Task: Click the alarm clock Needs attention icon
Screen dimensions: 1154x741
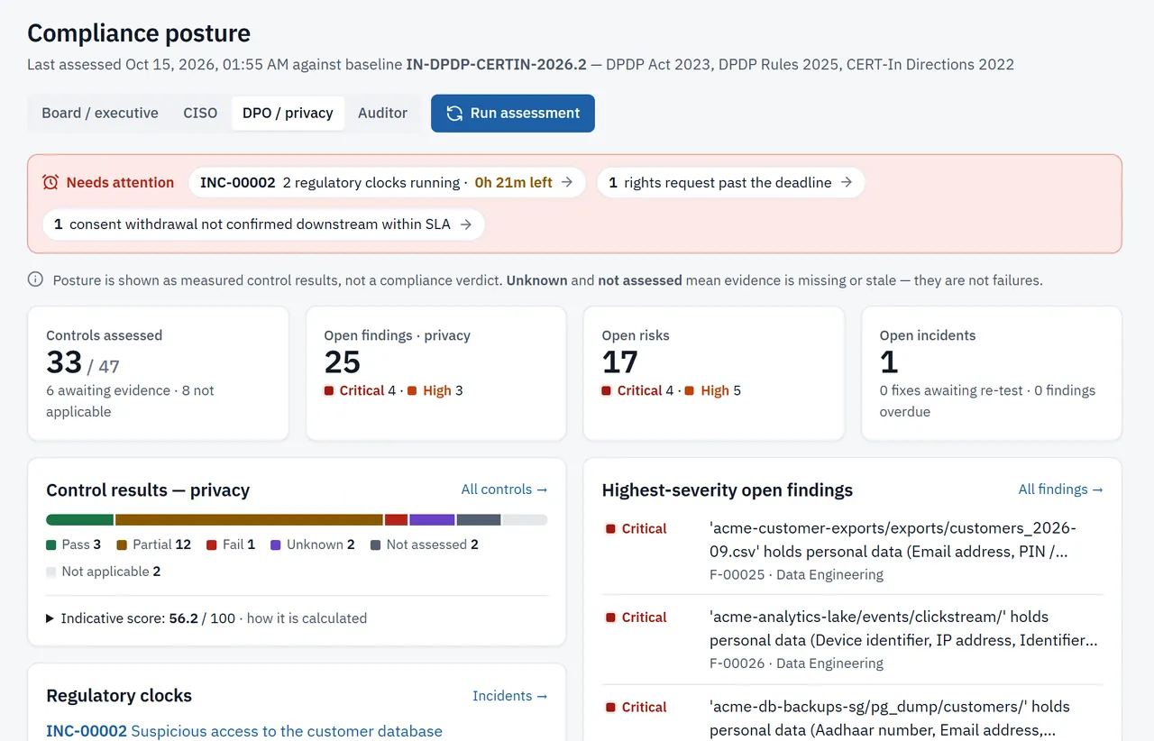Action: point(50,182)
